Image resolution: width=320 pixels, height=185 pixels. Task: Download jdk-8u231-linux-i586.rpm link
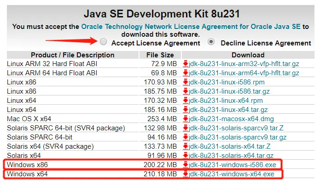pyautogui.click(x=227, y=82)
